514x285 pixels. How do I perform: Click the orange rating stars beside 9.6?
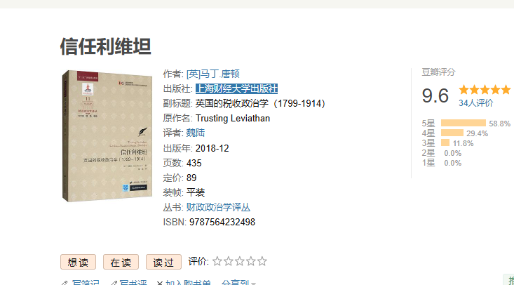point(485,90)
